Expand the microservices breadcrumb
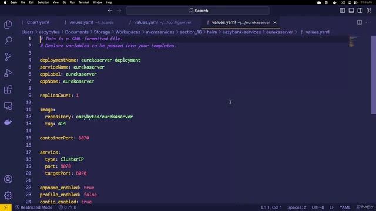The width and height of the screenshot is (376, 211). 160,32
